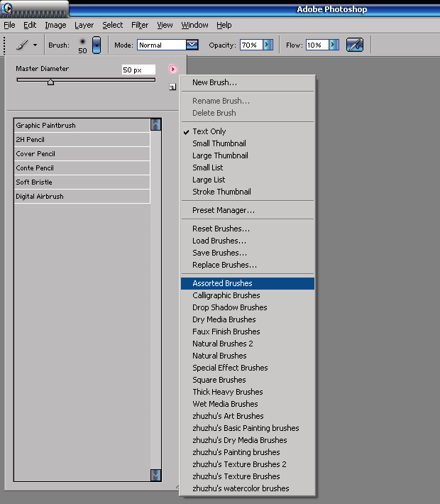Load zhuzhu's watercolor brushes set

(x=248, y=488)
